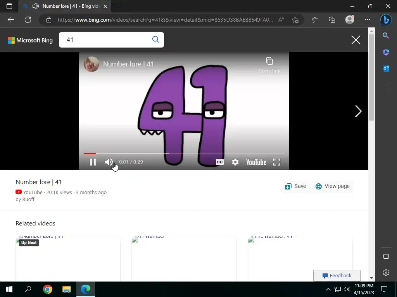397x297 pixels.
Task: Click the by Ruoff channel text
Action: tap(25, 199)
